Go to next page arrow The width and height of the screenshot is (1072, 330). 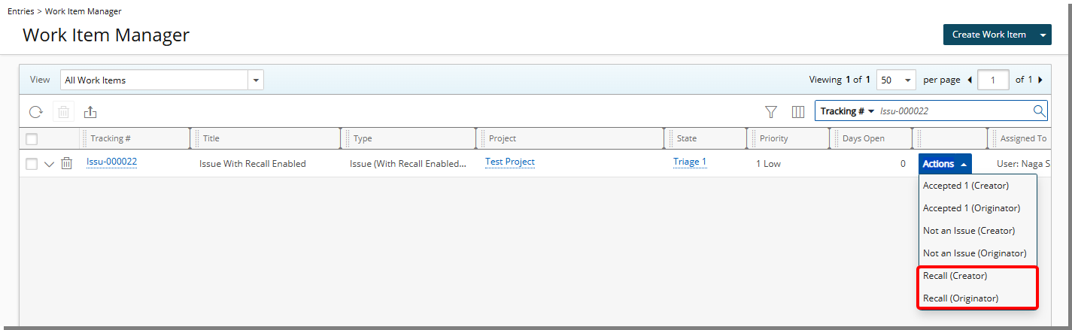(x=1040, y=80)
